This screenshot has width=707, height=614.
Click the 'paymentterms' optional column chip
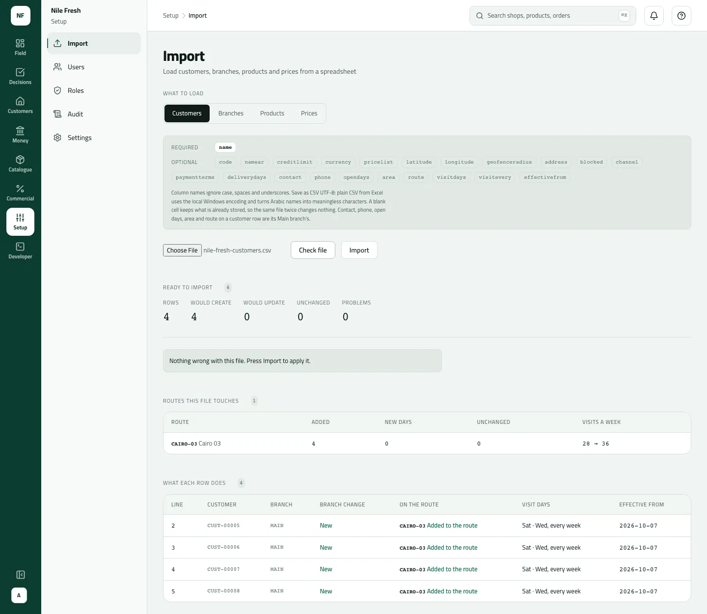point(195,177)
